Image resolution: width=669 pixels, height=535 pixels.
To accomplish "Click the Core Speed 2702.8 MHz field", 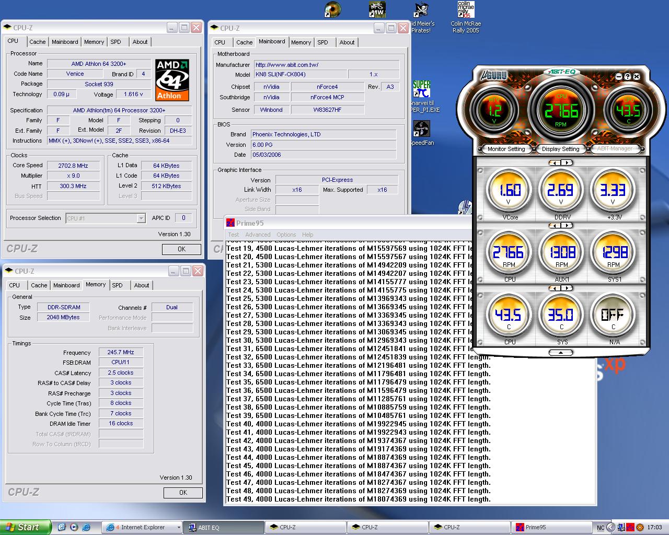I will pyautogui.click(x=73, y=166).
